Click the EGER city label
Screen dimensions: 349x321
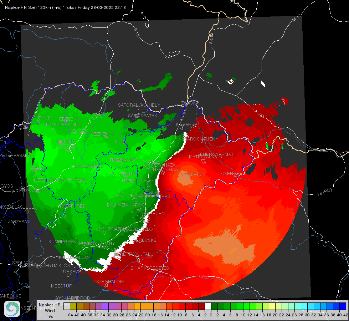(x=37, y=168)
